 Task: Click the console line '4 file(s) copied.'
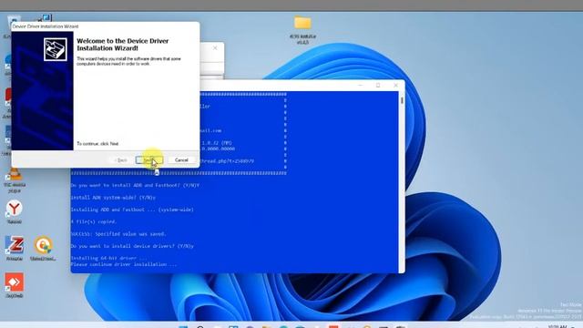[94, 221]
